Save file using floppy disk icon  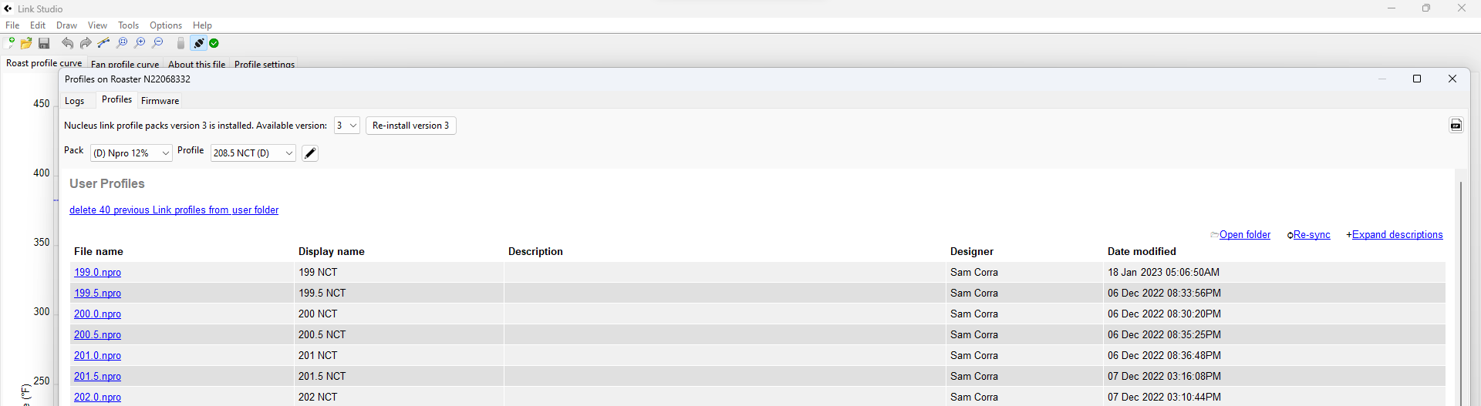44,43
